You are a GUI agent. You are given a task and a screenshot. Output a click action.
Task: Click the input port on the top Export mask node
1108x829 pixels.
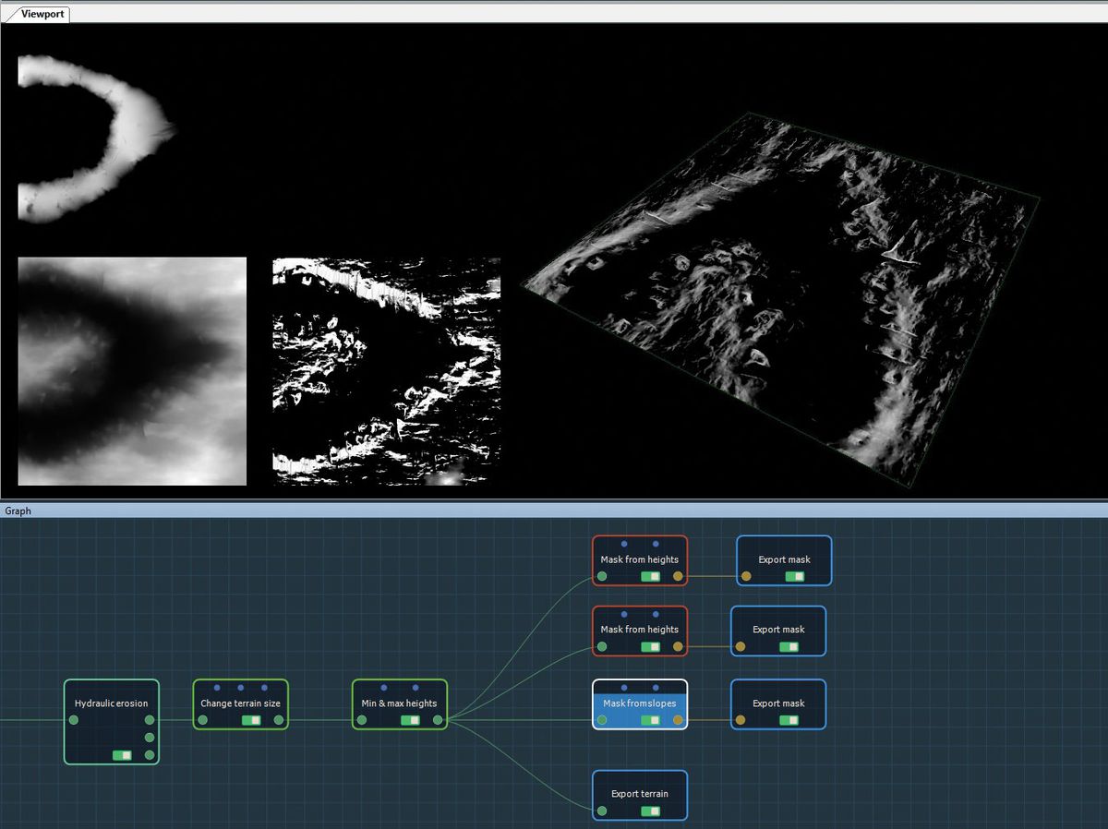coord(745,574)
